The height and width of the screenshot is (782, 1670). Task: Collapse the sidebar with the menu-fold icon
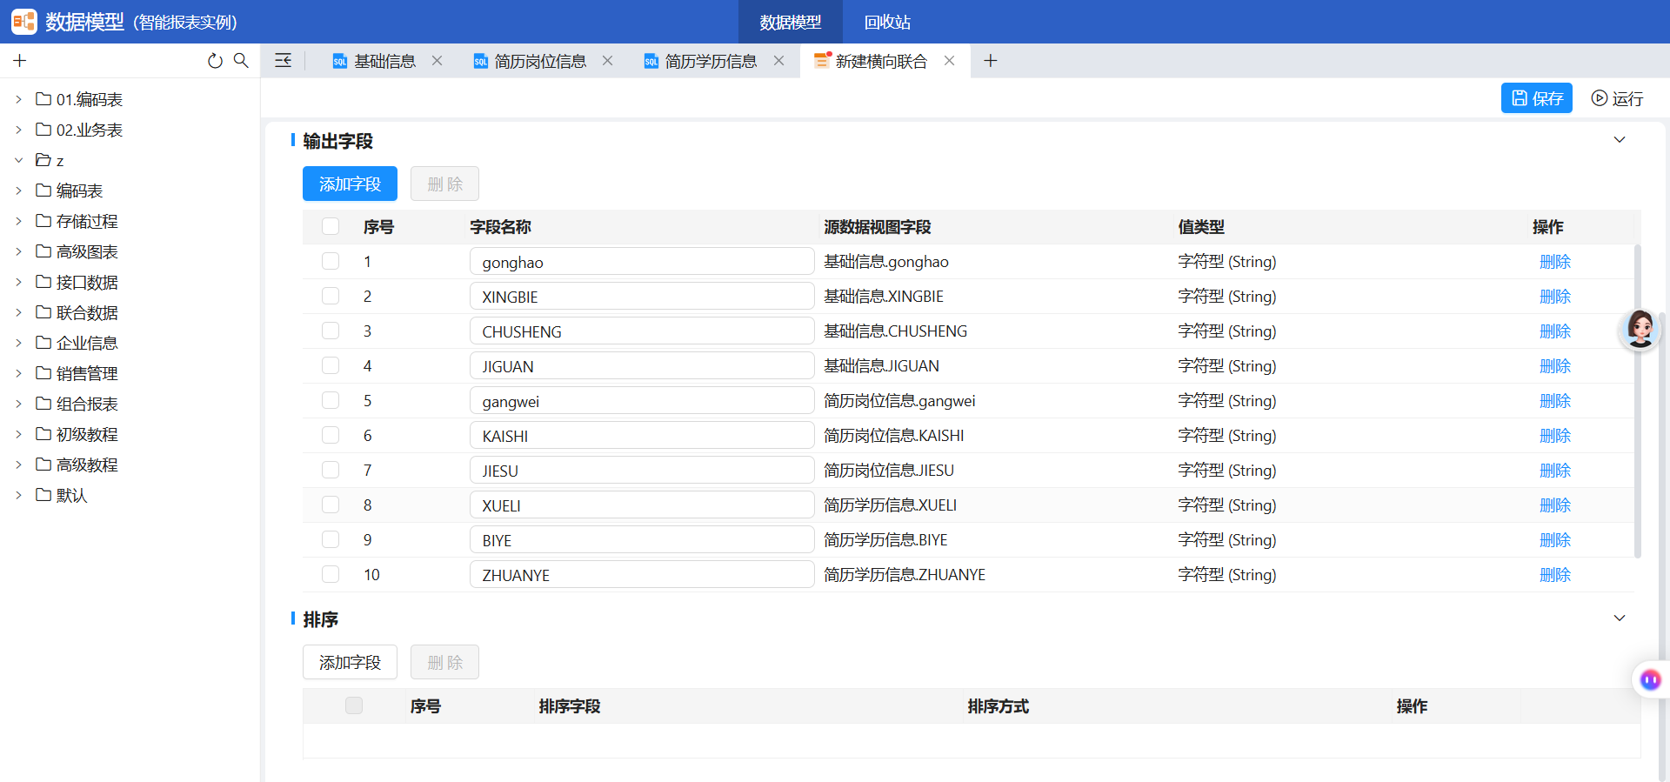[x=283, y=61]
